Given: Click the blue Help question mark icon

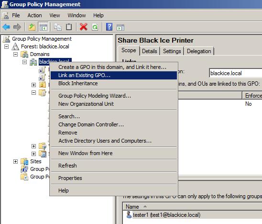Looking at the screenshot, I should pyautogui.click(x=109, y=27).
